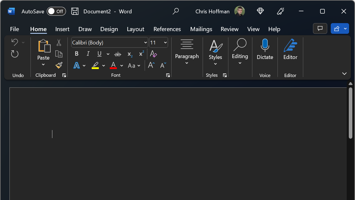The width and height of the screenshot is (355, 200).
Task: Toggle AutoSave off switch
Action: 56,11
